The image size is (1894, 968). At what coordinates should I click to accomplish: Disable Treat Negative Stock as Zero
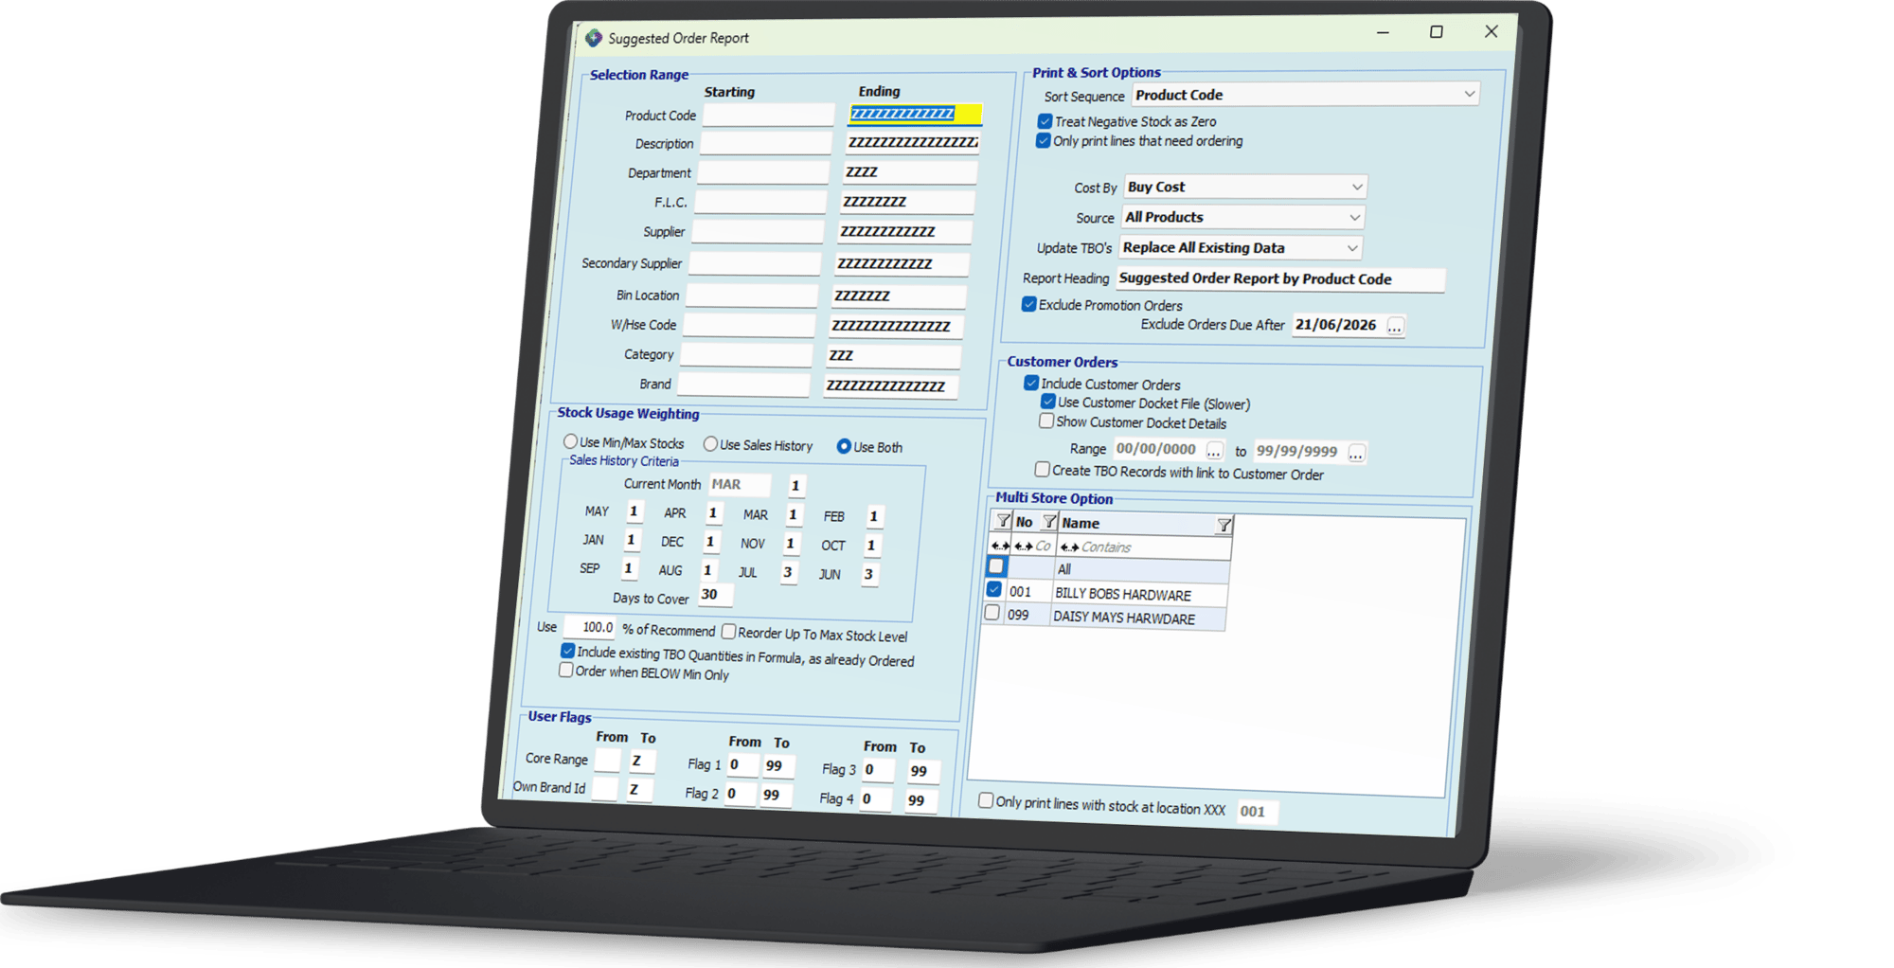1045,121
